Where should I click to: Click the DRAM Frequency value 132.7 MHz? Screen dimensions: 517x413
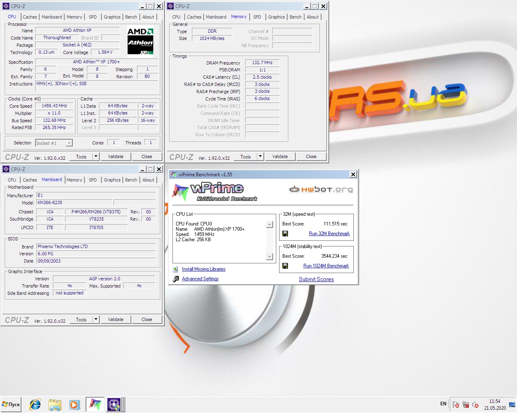coord(263,63)
